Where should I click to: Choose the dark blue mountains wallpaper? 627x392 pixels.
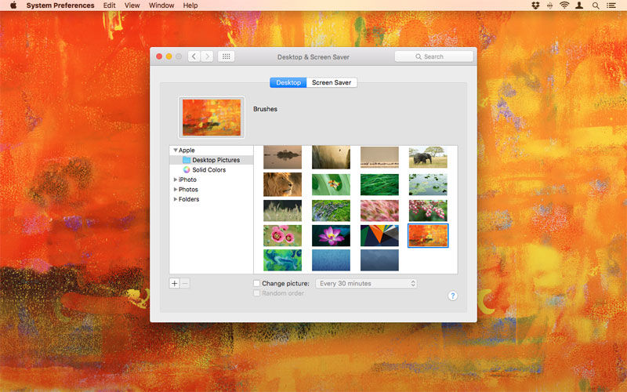point(379,260)
